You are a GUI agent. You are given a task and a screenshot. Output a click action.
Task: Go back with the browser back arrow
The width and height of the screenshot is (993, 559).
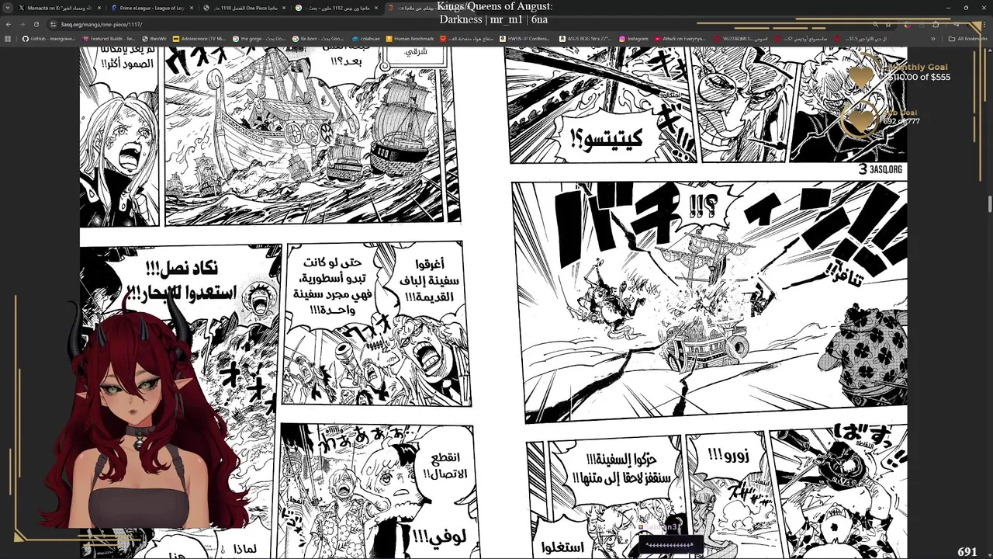[x=9, y=24]
